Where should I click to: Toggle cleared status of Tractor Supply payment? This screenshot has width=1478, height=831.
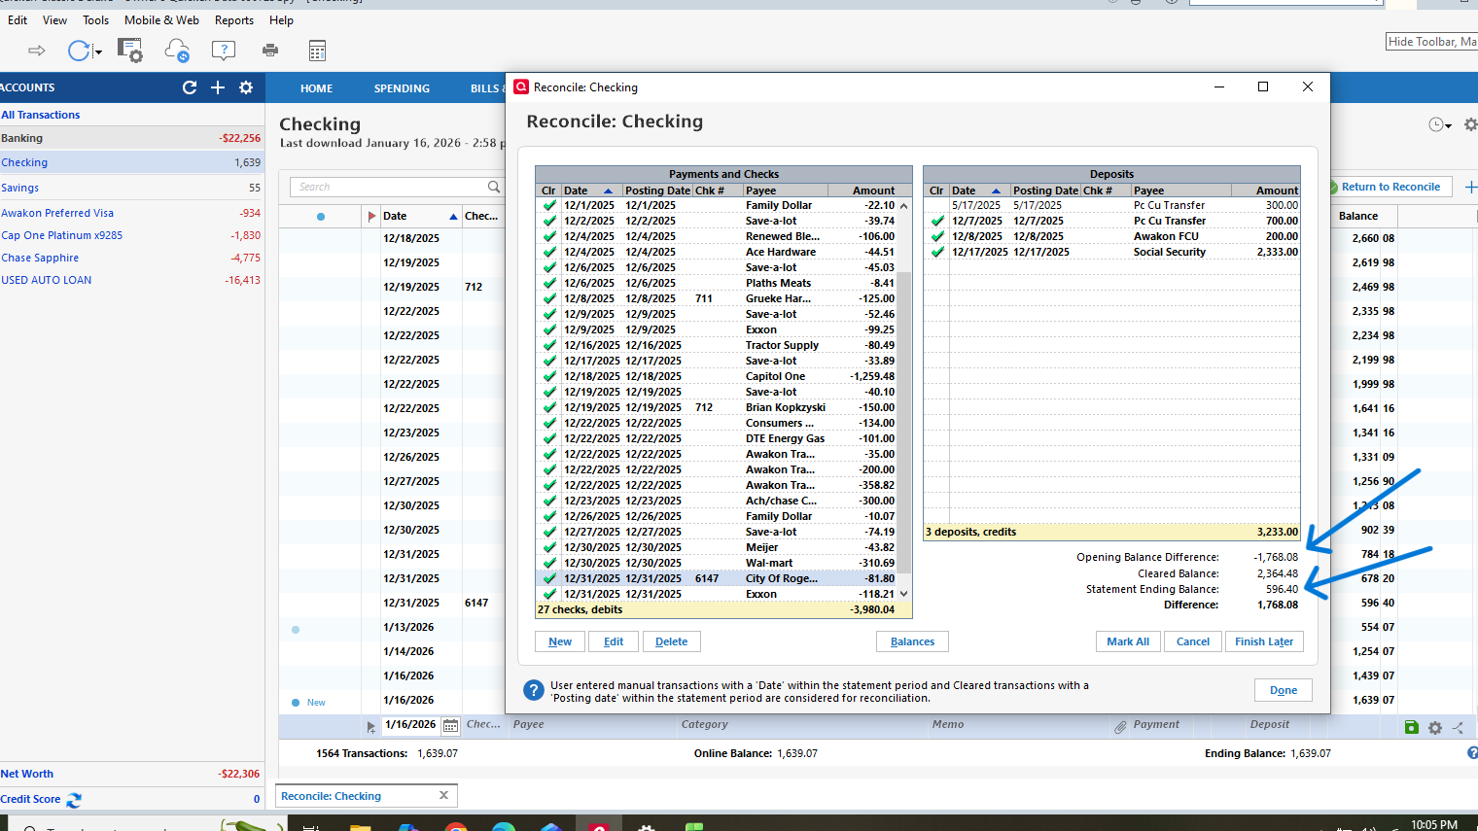point(549,345)
